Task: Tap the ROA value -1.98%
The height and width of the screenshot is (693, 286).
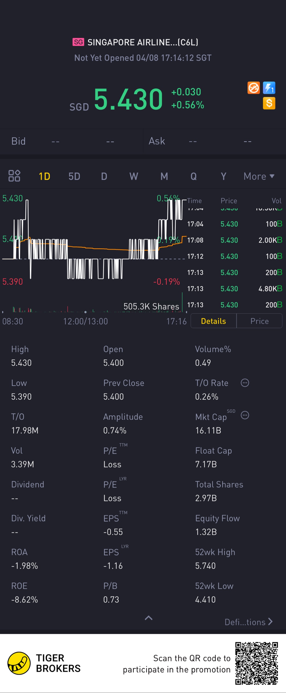Action: (x=24, y=566)
